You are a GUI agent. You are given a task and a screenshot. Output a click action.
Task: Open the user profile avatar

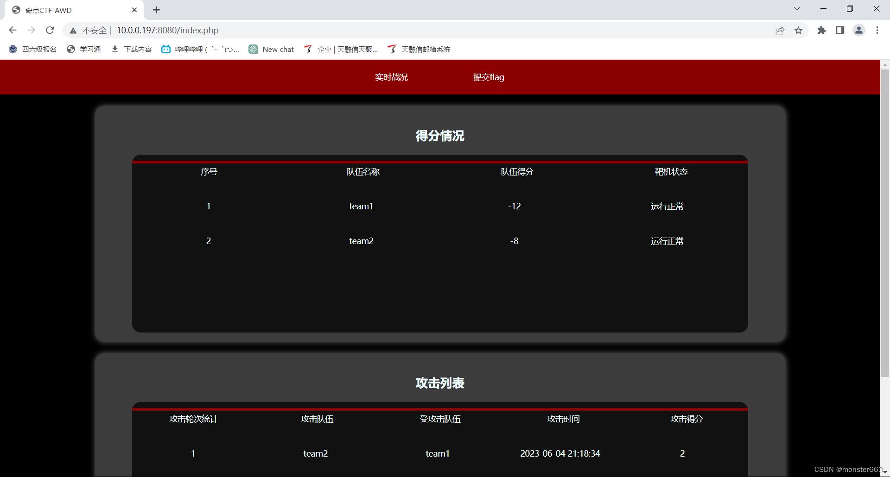(859, 30)
